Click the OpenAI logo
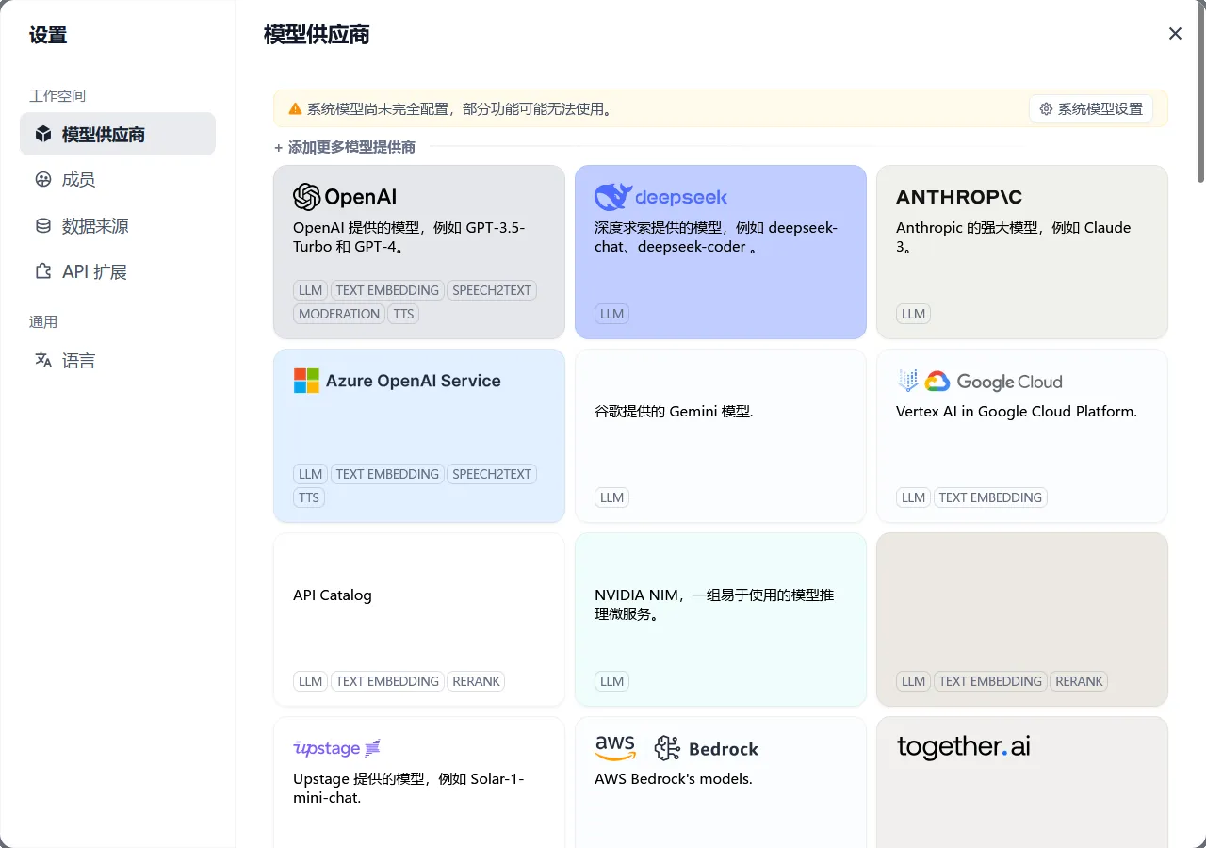Screen dimensions: 1206x848 coord(345,196)
